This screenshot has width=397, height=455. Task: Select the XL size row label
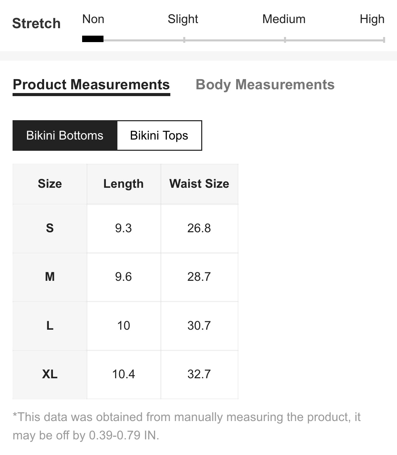pos(50,374)
